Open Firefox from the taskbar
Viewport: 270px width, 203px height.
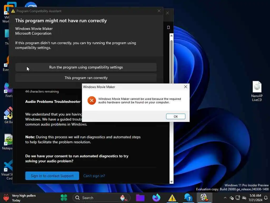(x=156, y=198)
